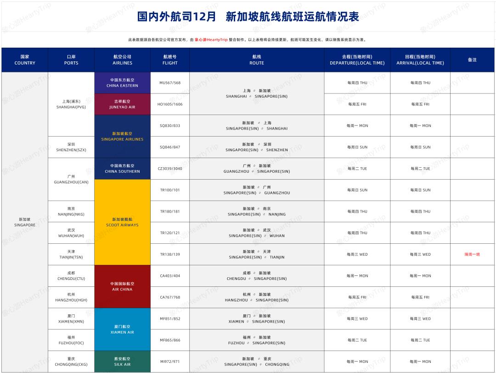This screenshot has width=496, height=373.
Task: Select the SINGAPORE AIRLINES navy cell
Action: click(x=122, y=136)
